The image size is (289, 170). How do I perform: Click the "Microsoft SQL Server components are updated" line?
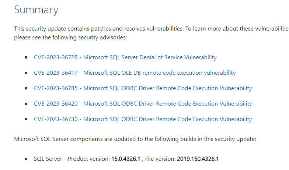[135, 139]
